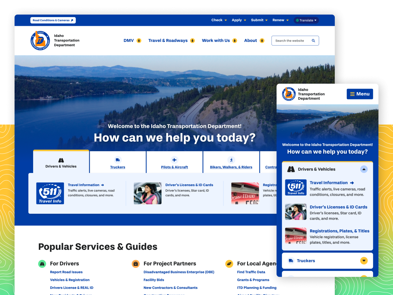The image size is (393, 295).
Task: Click the search magnifier icon
Action: click(313, 41)
